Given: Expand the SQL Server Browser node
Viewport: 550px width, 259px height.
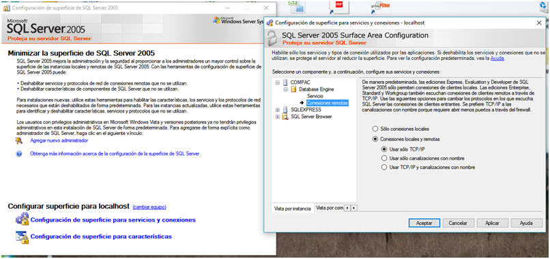Looking at the screenshot, I should [x=278, y=117].
